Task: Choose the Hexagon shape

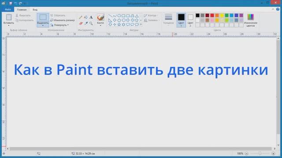Action: point(123,20)
